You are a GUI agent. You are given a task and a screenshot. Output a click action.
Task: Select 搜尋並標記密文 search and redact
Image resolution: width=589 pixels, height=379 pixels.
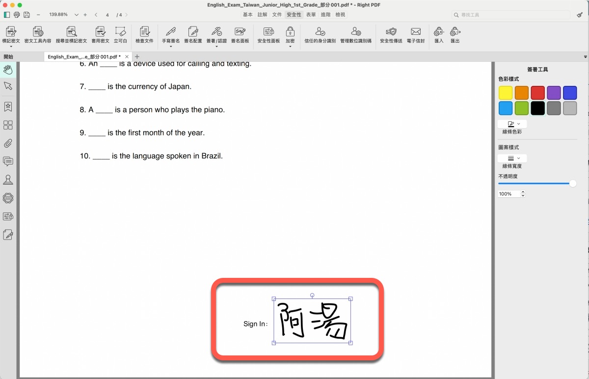pos(71,34)
